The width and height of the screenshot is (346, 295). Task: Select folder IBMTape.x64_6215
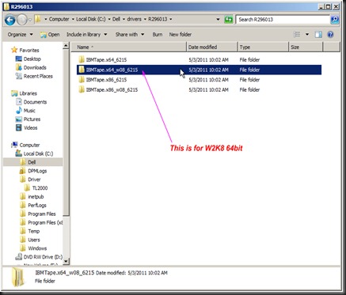click(199, 60)
